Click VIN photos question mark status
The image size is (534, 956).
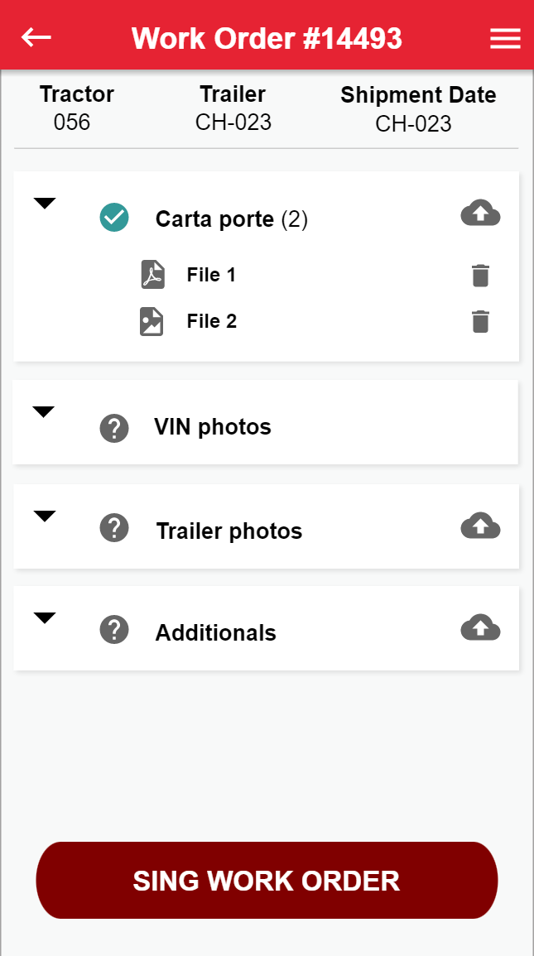(114, 428)
